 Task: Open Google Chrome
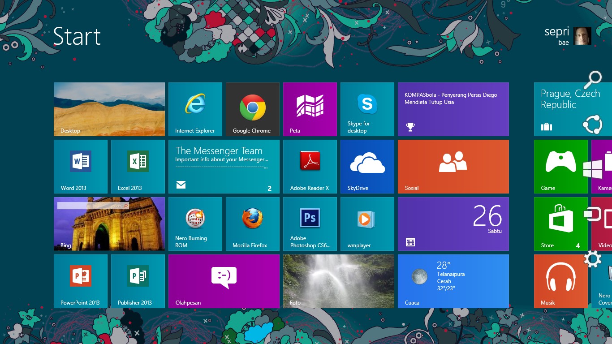(252, 109)
